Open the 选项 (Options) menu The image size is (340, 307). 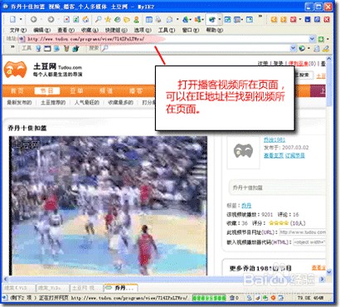pyautogui.click(x=143, y=30)
